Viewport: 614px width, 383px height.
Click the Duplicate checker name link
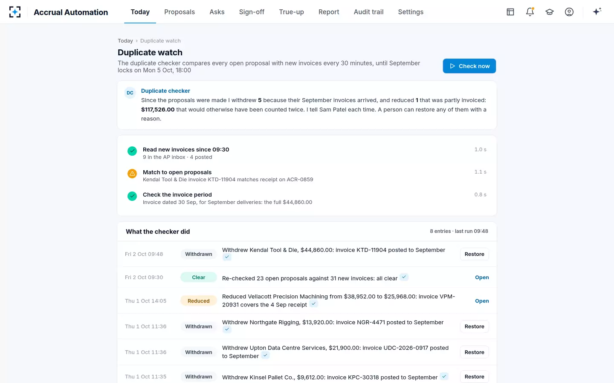tap(165, 91)
